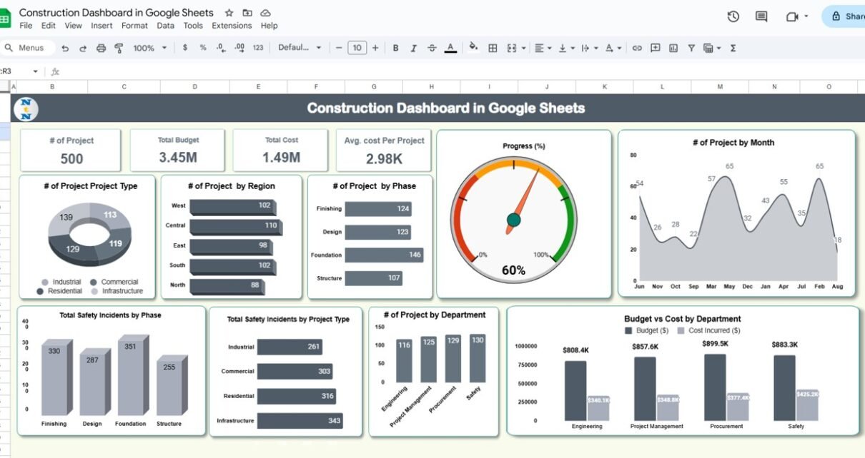The image size is (865, 458).
Task: Click the Total Budget 3.45M card
Action: 178,151
